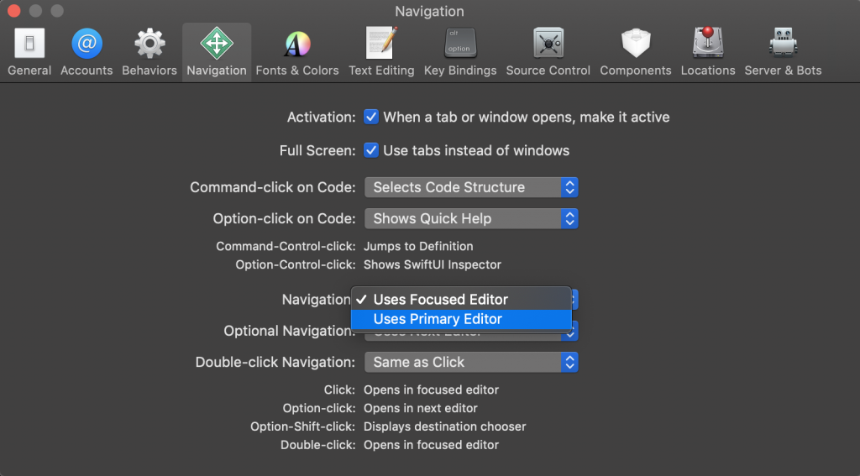Click the Navigation toolbar tab
The image size is (860, 476).
pos(217,52)
